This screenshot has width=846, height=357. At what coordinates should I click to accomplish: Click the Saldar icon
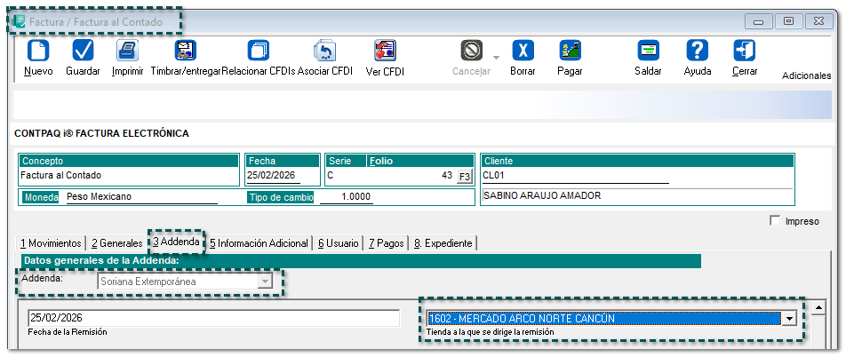(x=648, y=51)
